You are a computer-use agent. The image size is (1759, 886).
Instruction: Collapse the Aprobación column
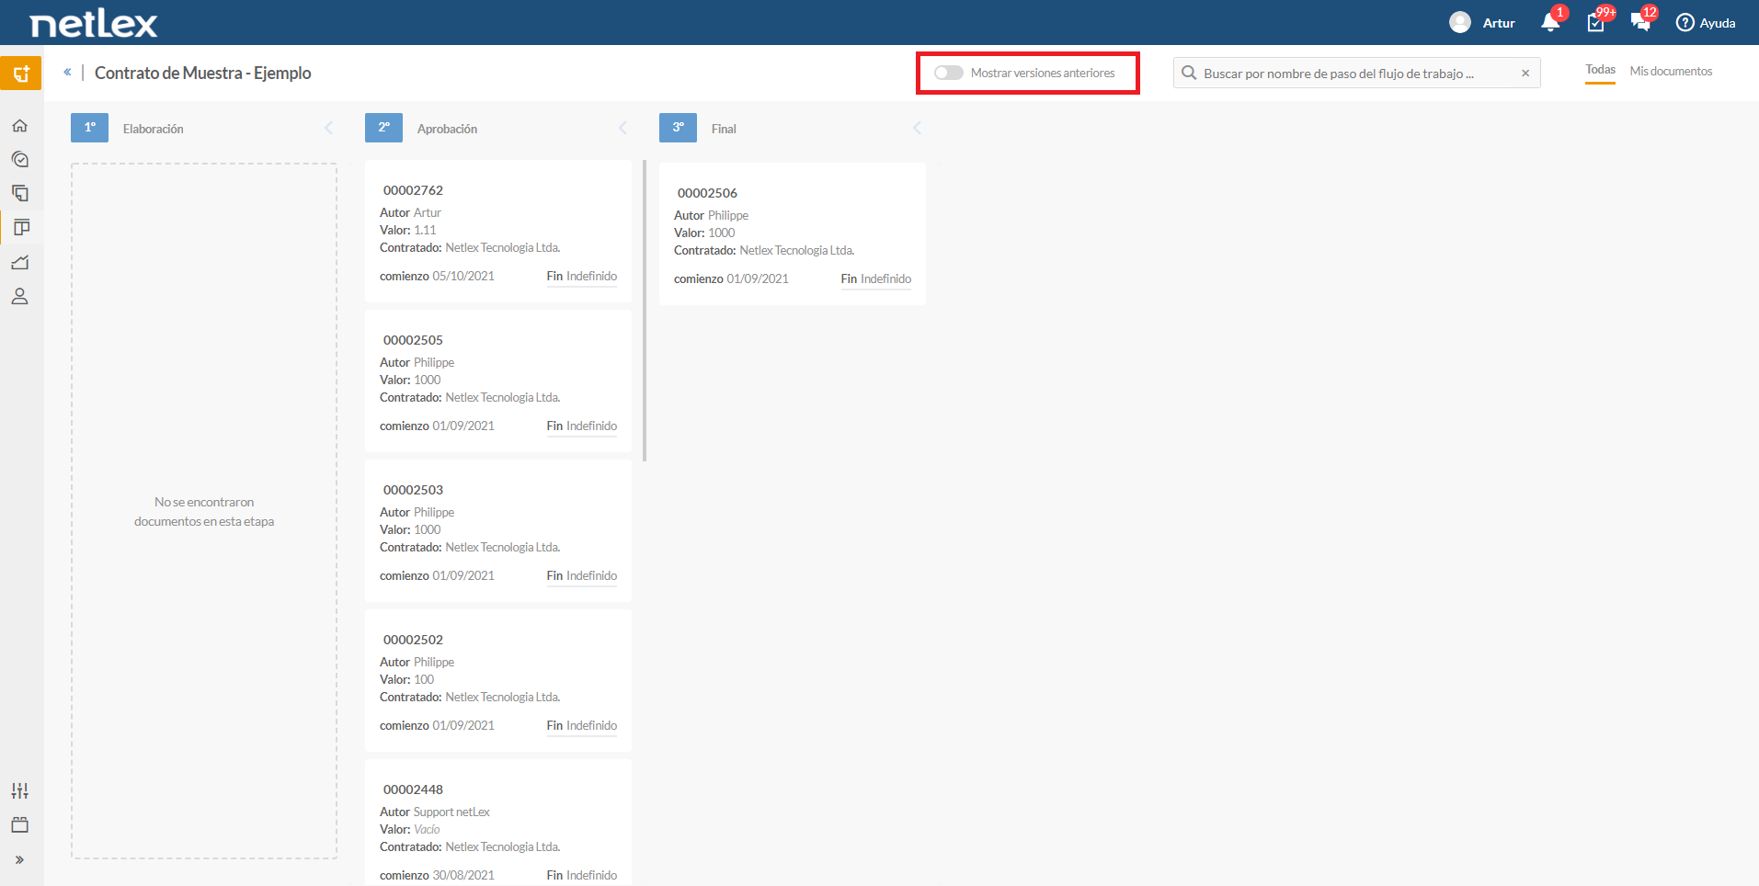tap(623, 128)
